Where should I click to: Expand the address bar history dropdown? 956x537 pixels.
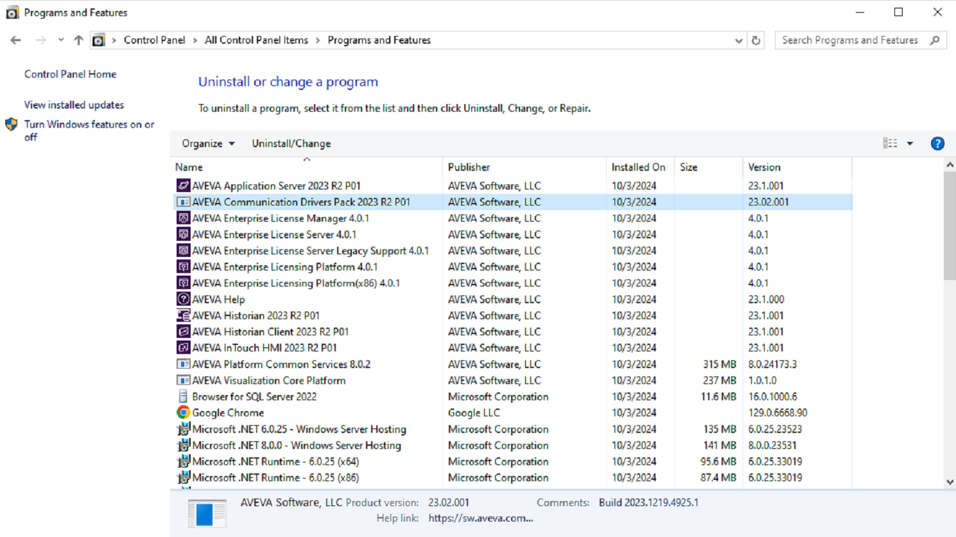(738, 40)
